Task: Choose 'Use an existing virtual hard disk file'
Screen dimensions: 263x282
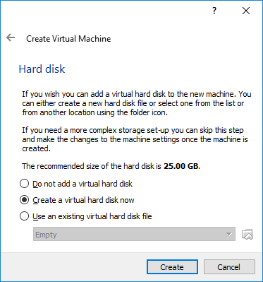Action: tap(86, 216)
